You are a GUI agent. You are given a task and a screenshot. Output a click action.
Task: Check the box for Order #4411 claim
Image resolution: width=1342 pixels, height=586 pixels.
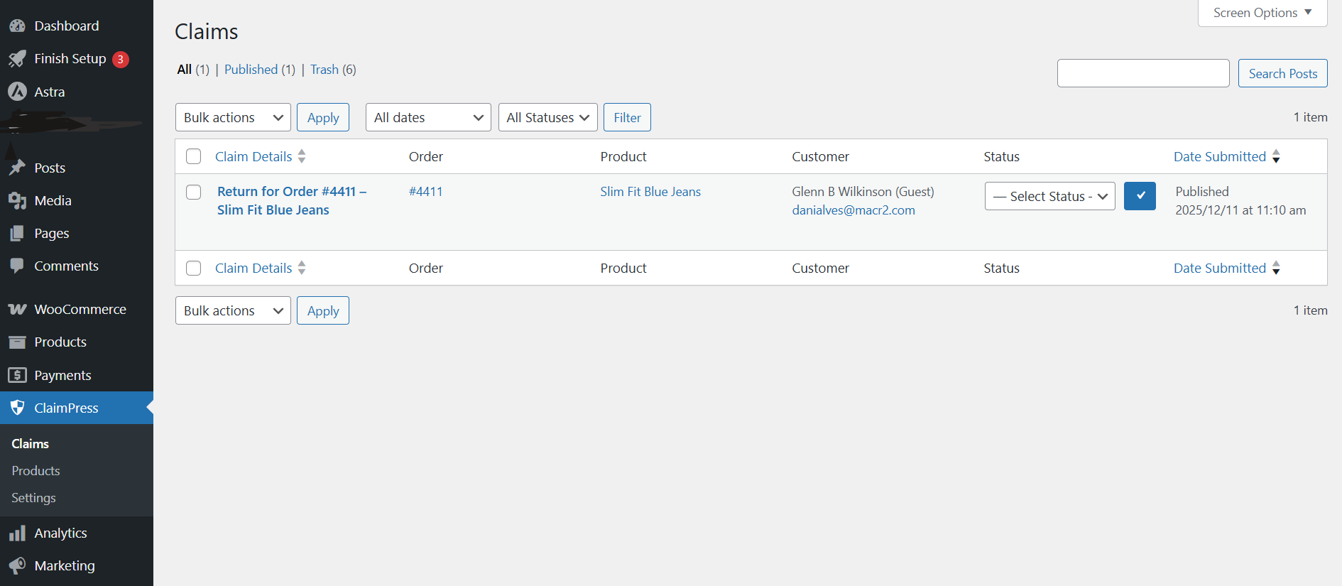coord(194,192)
